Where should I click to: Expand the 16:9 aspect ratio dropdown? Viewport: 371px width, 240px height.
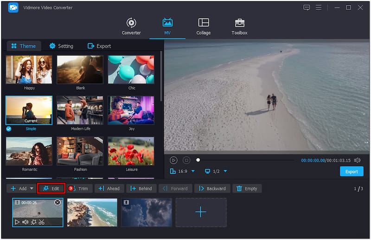[x=193, y=172]
